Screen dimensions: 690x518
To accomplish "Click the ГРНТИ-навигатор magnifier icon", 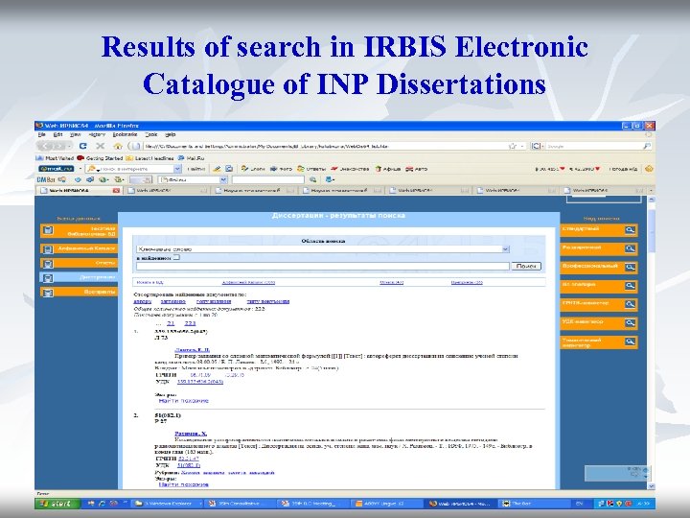I will point(631,304).
